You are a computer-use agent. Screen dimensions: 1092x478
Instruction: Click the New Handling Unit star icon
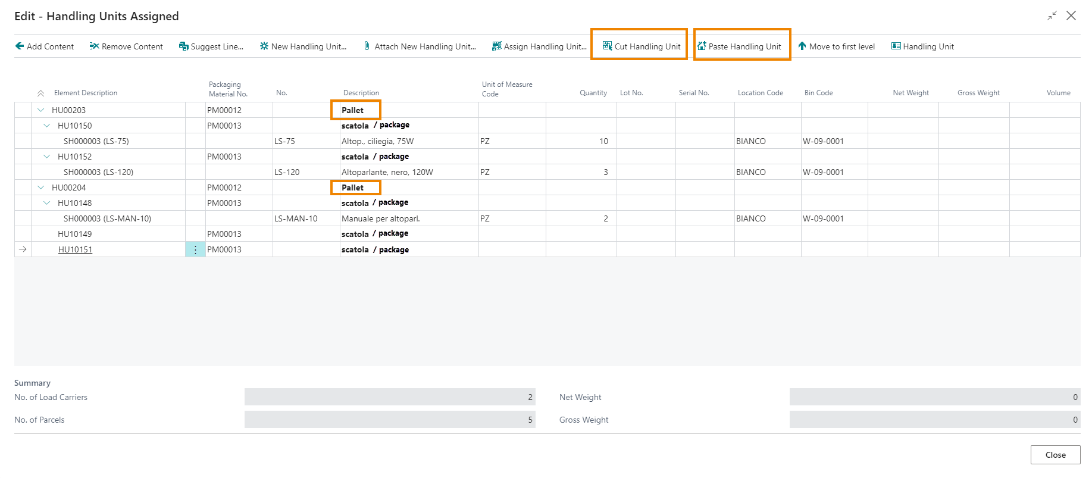(x=264, y=46)
